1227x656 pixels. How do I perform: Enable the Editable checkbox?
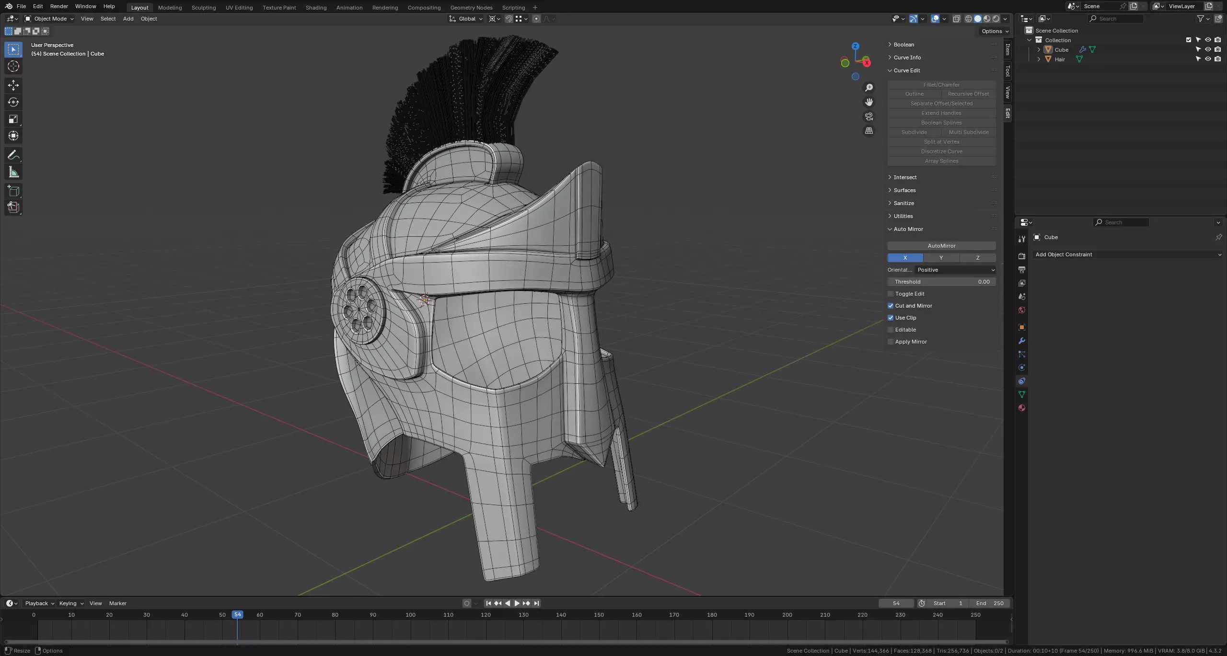(x=891, y=330)
